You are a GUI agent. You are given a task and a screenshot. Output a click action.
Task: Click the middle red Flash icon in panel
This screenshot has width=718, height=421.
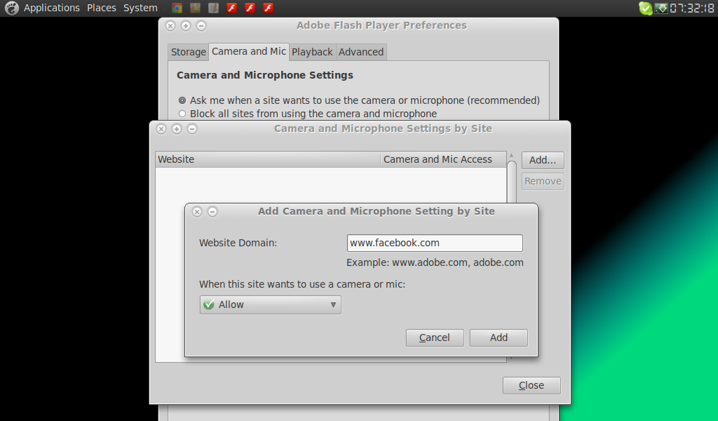pyautogui.click(x=250, y=8)
